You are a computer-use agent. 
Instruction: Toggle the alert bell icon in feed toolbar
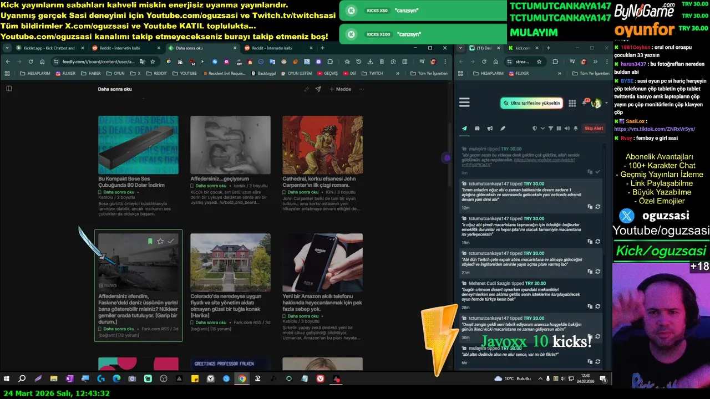(575, 129)
